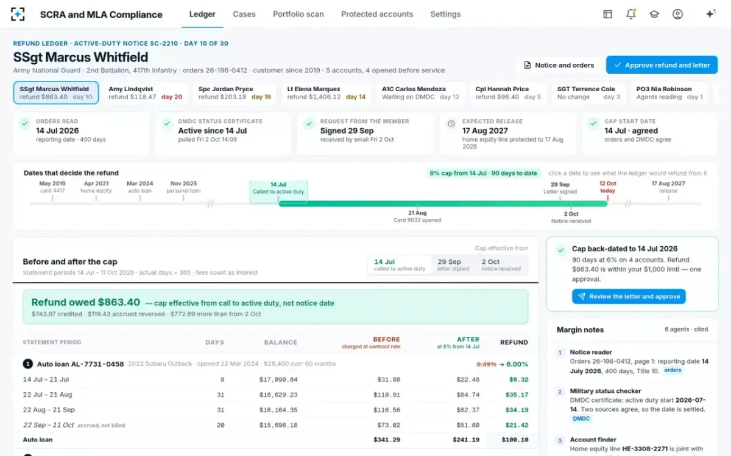Open the notifications bell
Viewport: 731px width, 456px height.
tap(631, 14)
